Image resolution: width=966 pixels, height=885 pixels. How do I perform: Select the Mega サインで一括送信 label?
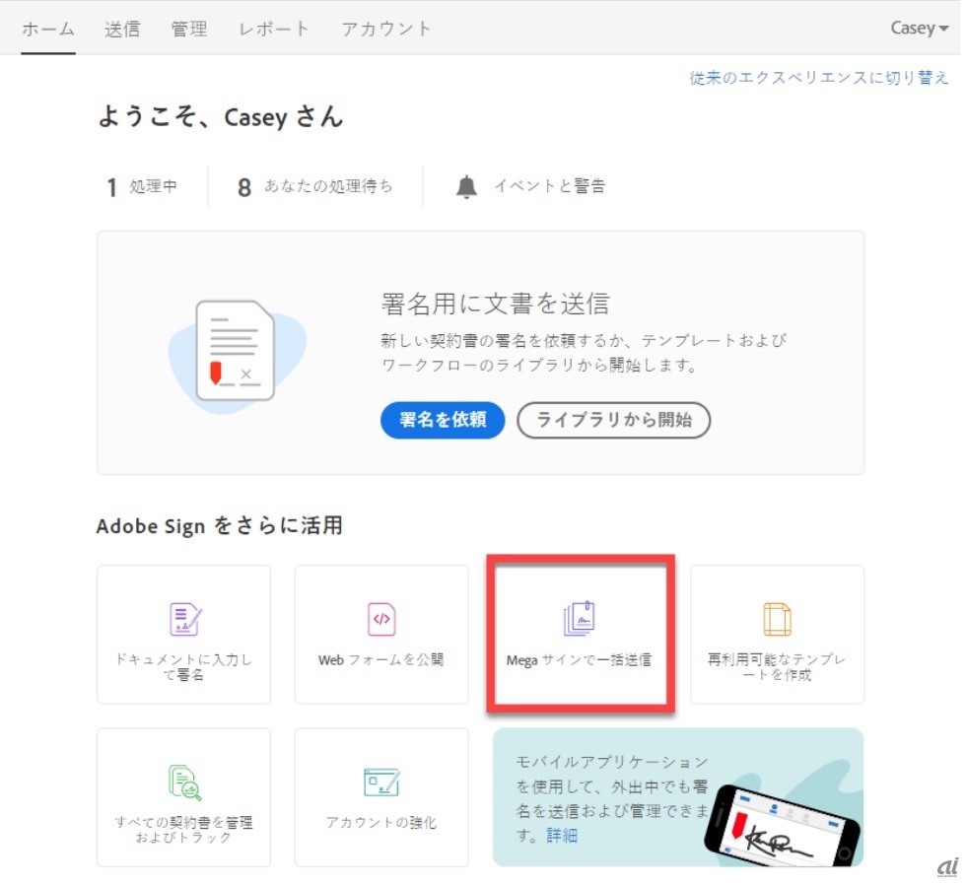coord(580,660)
